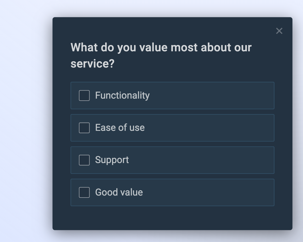The image size is (303, 242).
Task: Select the Good value answer option
Action: click(172, 192)
